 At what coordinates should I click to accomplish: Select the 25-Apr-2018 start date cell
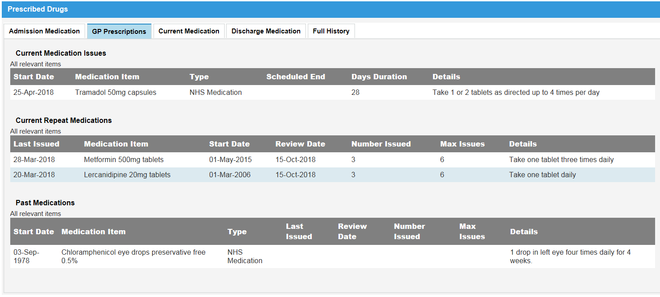33,93
